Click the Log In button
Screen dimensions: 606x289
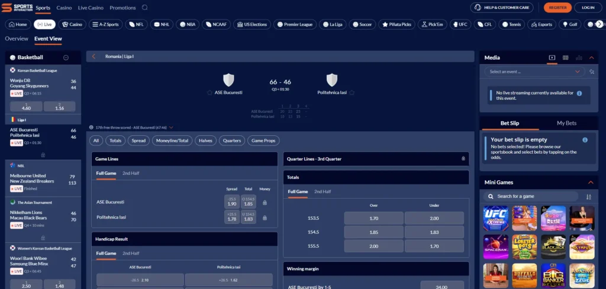point(588,8)
